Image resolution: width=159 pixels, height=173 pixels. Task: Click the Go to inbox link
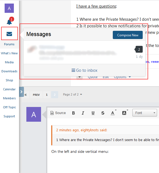(84, 70)
